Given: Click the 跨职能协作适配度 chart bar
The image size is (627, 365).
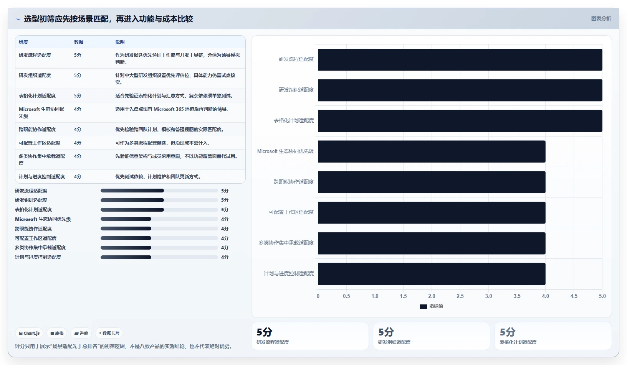Looking at the screenshot, I should 432,182.
